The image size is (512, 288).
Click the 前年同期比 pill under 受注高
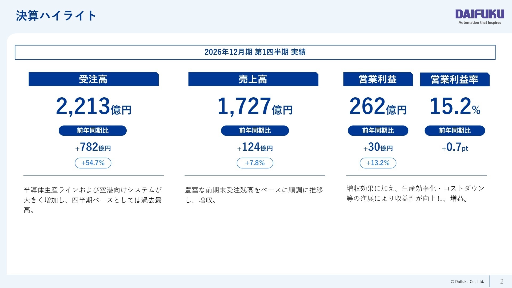click(93, 131)
